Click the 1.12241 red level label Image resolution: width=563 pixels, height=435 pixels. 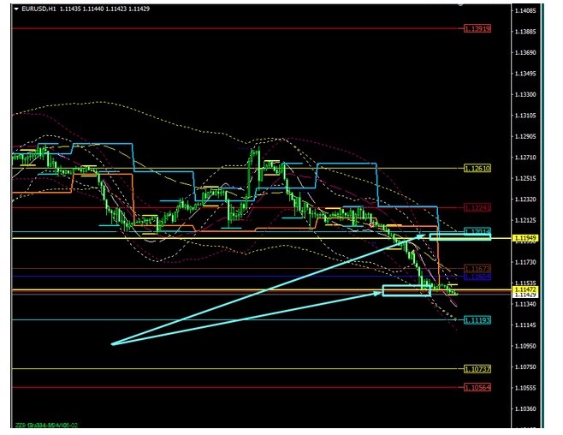477,208
